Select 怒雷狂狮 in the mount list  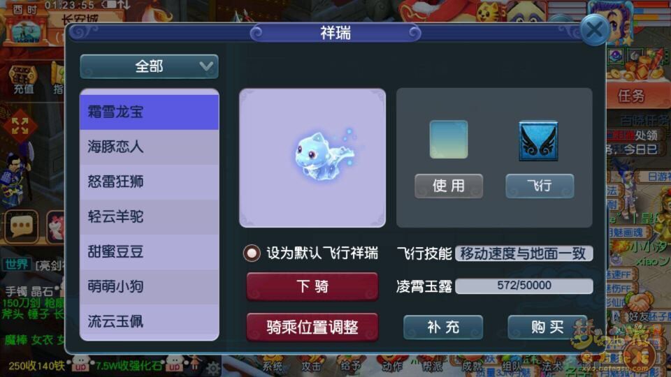point(150,182)
